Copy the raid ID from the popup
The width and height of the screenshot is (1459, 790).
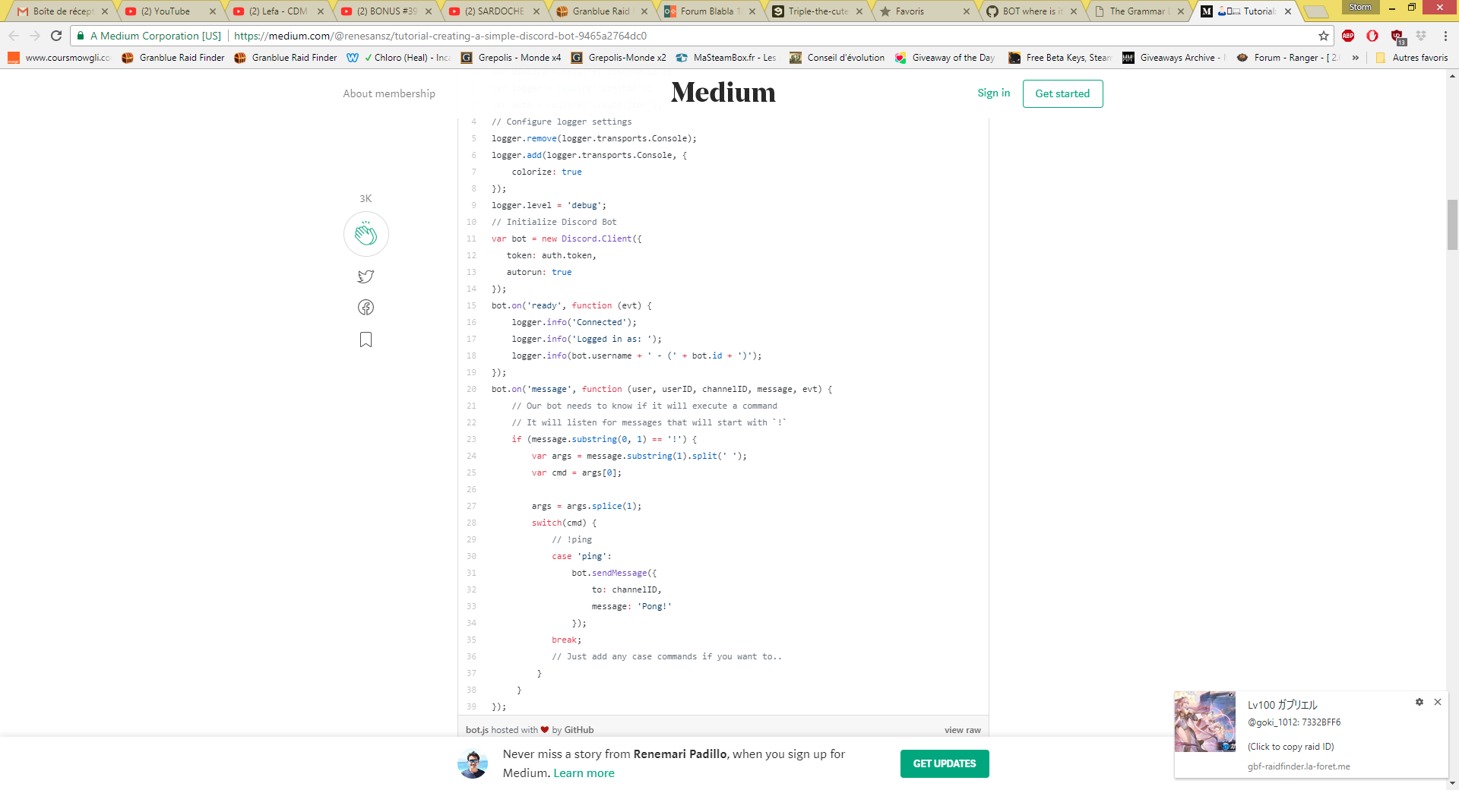tap(1290, 747)
